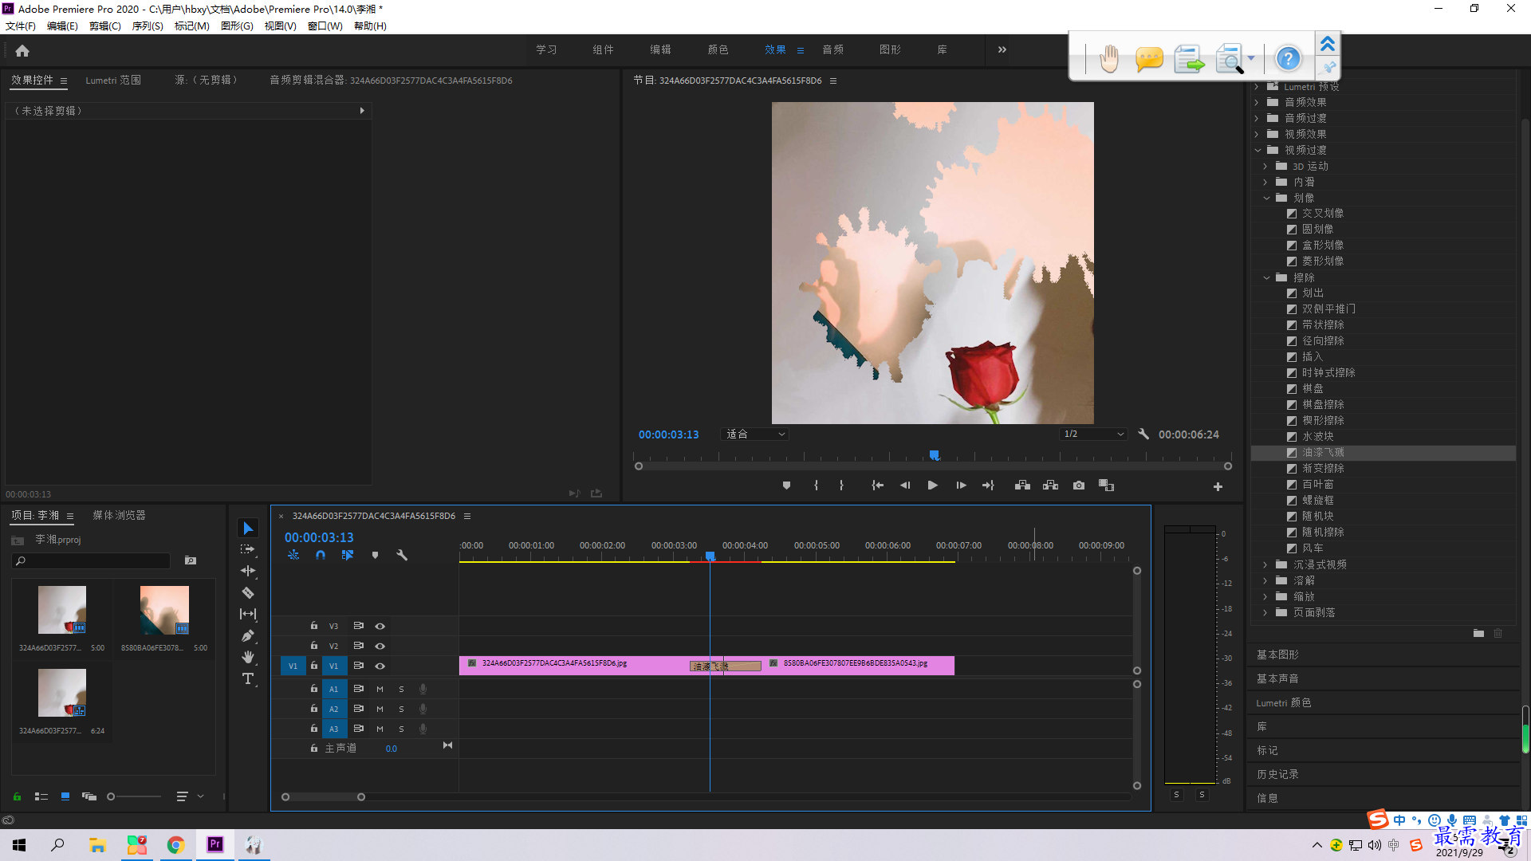1531x861 pixels.
Task: Open the Lumetri 颜色 panel
Action: point(1284,702)
